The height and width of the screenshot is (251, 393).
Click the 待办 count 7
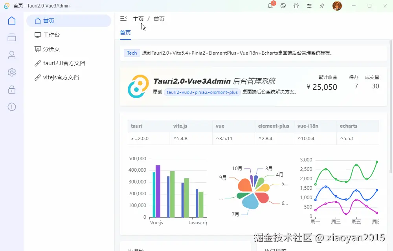[x=356, y=86]
